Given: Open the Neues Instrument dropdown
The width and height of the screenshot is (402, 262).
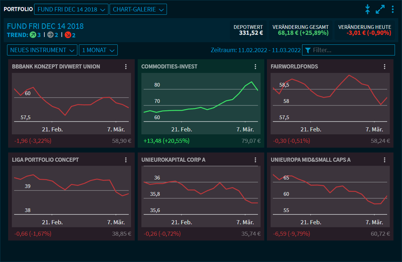Looking at the screenshot, I should pyautogui.click(x=42, y=50).
